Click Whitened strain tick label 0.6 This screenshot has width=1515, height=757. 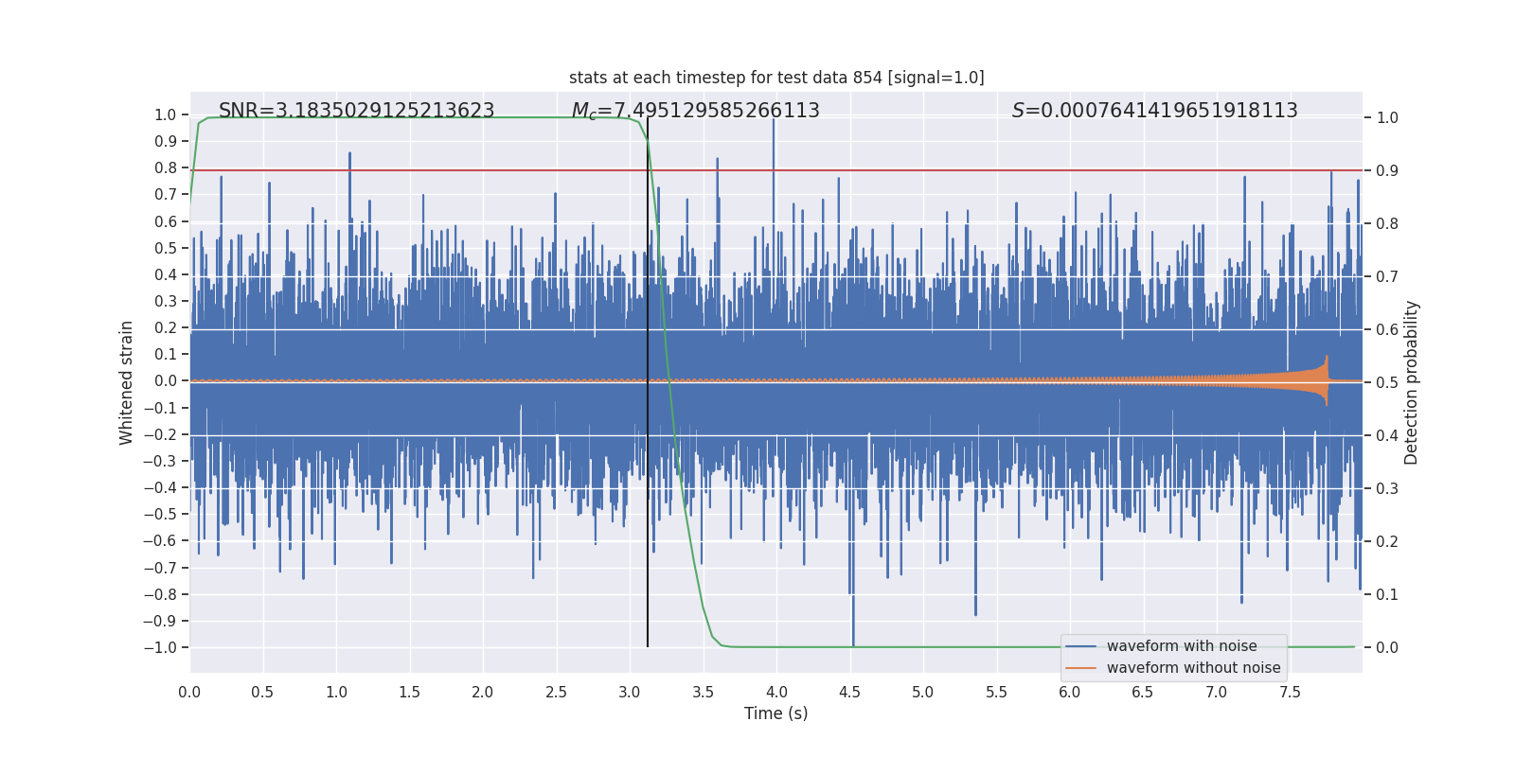(x=166, y=221)
